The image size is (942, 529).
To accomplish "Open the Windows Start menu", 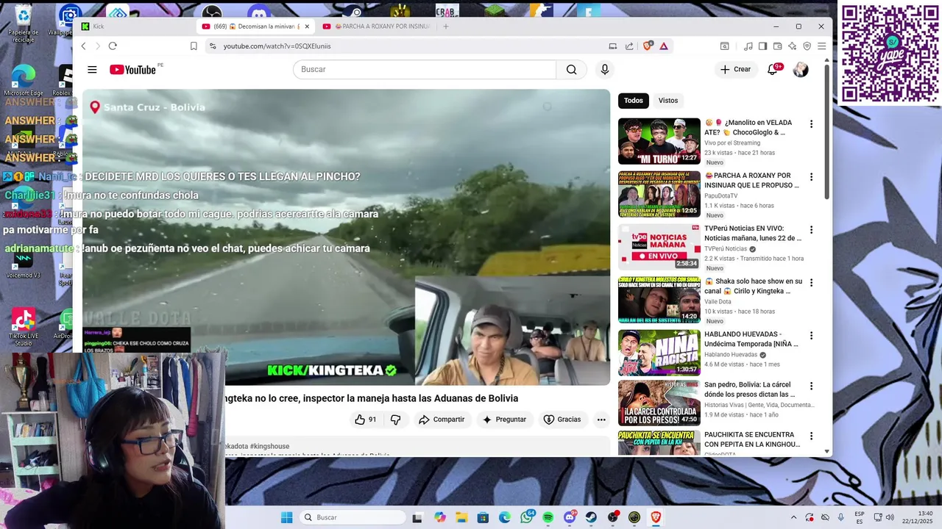I will (x=286, y=517).
